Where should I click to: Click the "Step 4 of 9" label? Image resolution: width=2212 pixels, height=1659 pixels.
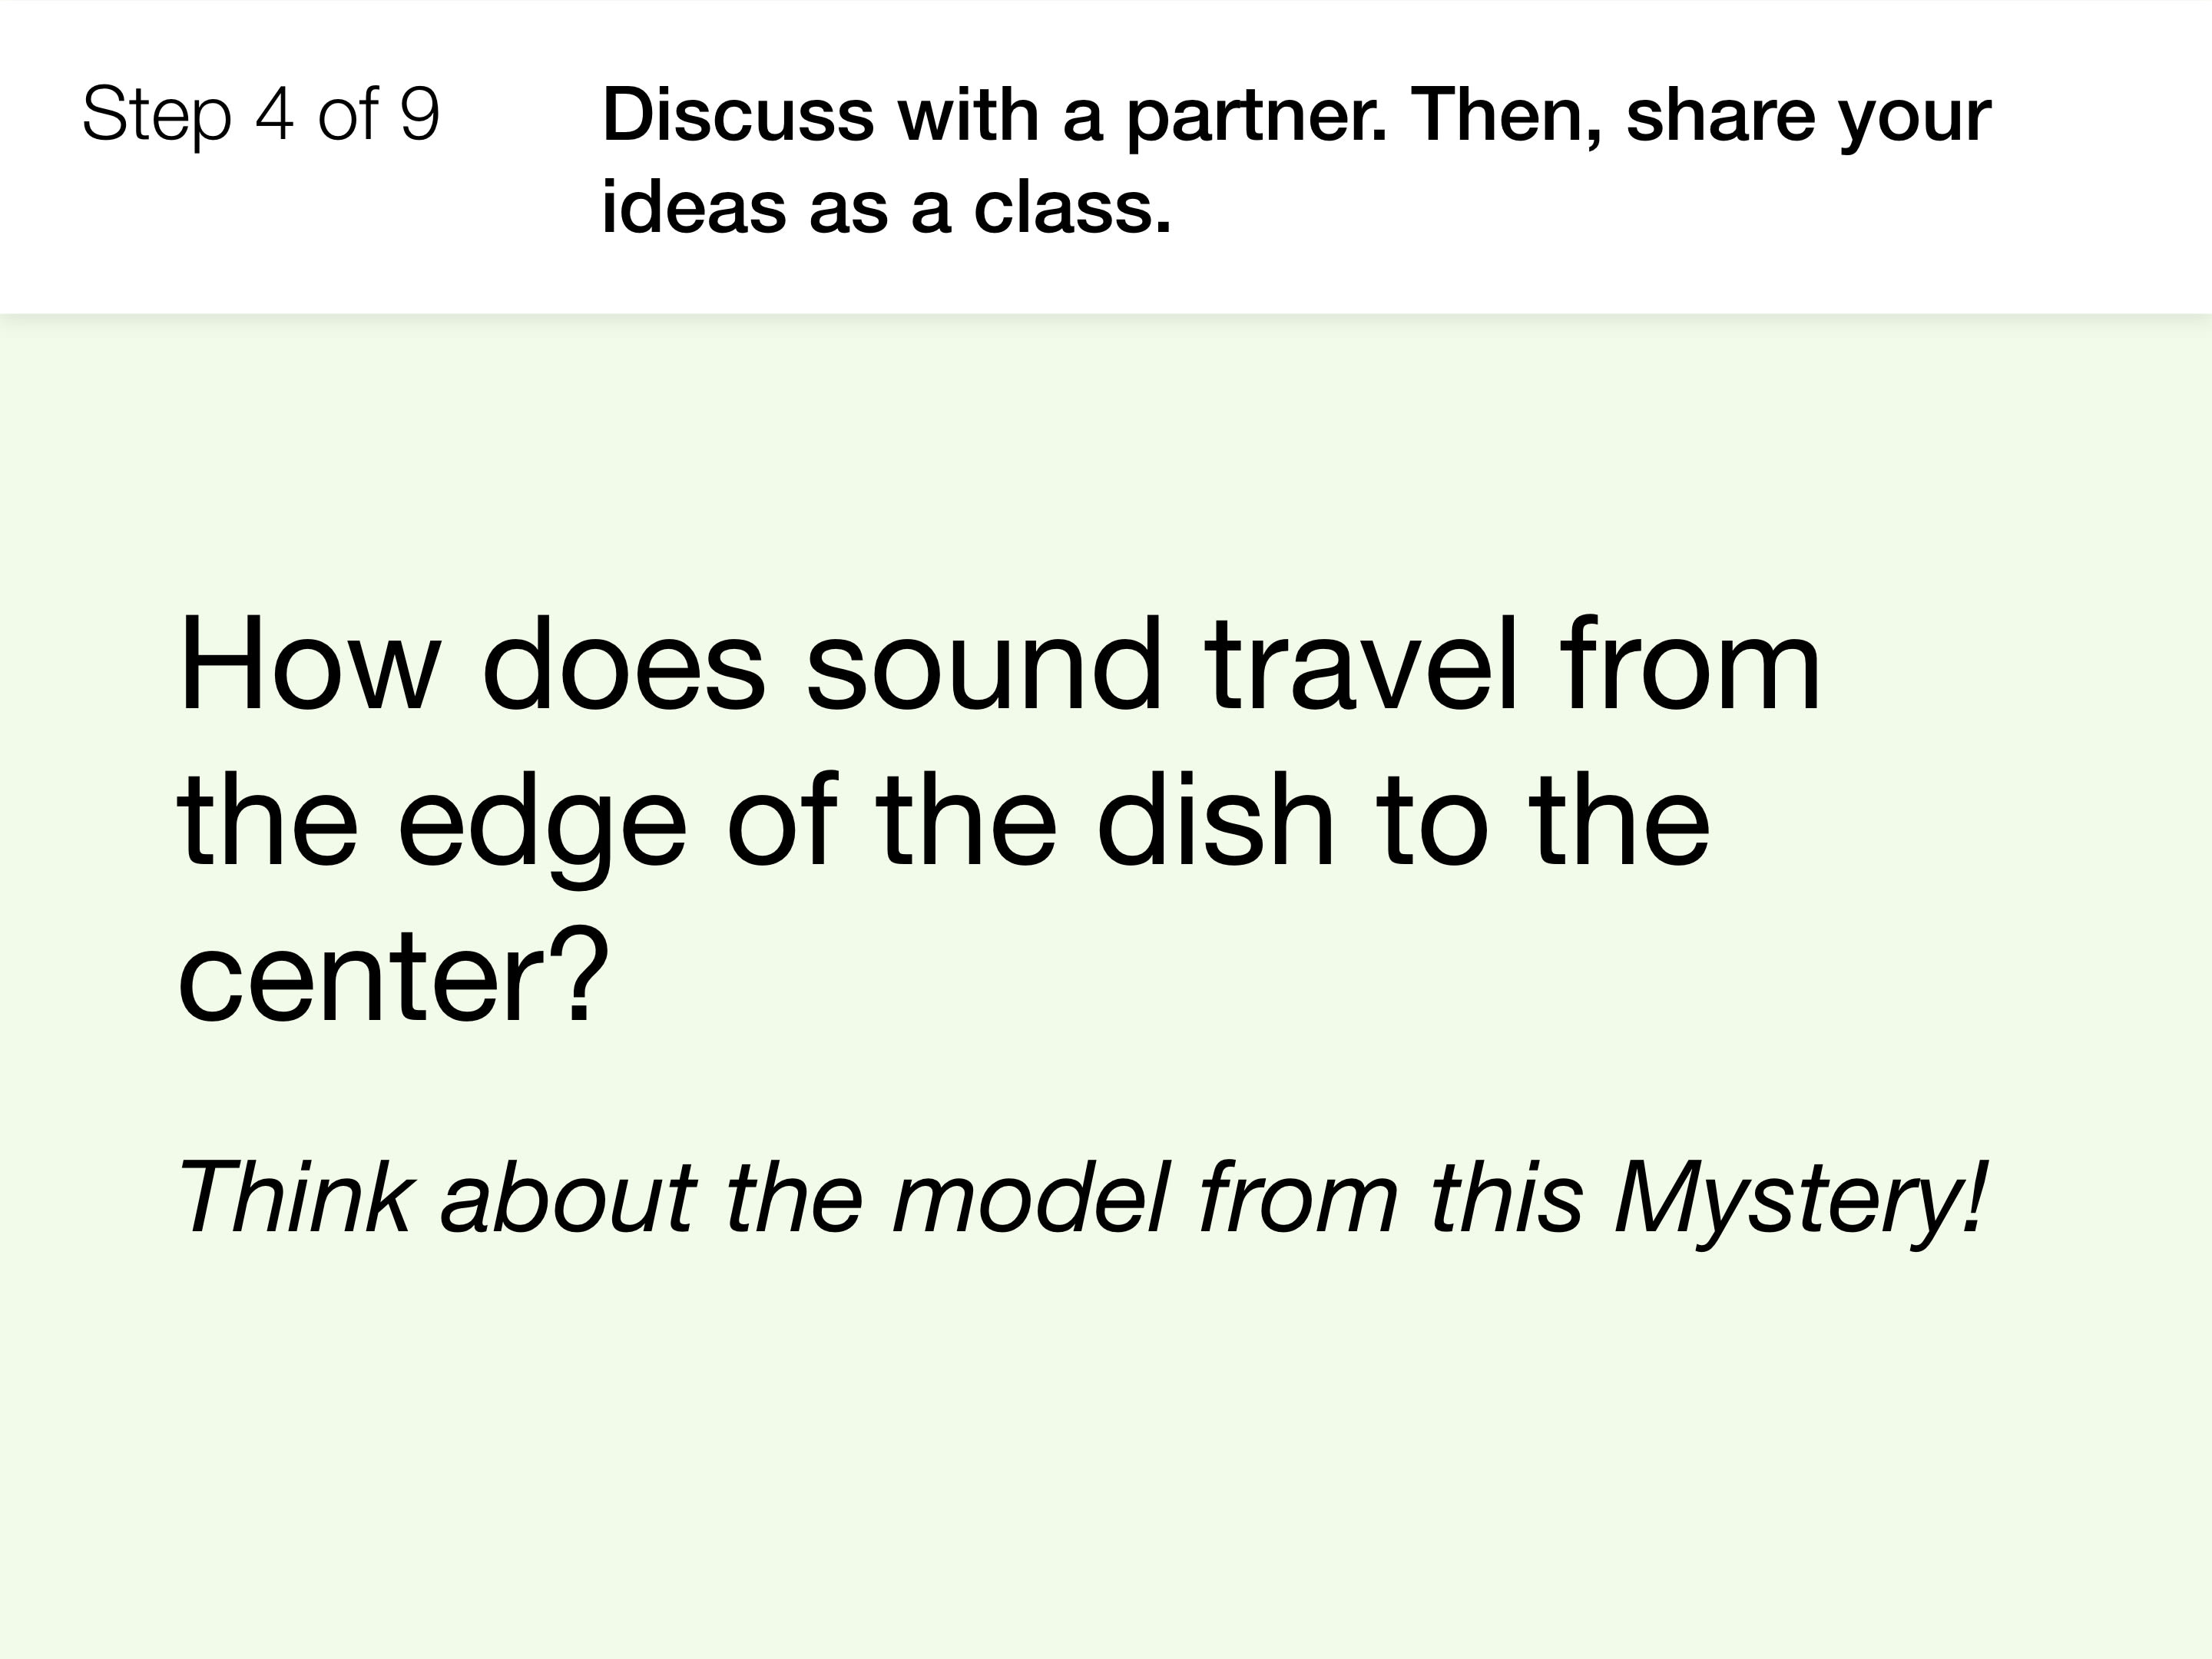pos(261,115)
